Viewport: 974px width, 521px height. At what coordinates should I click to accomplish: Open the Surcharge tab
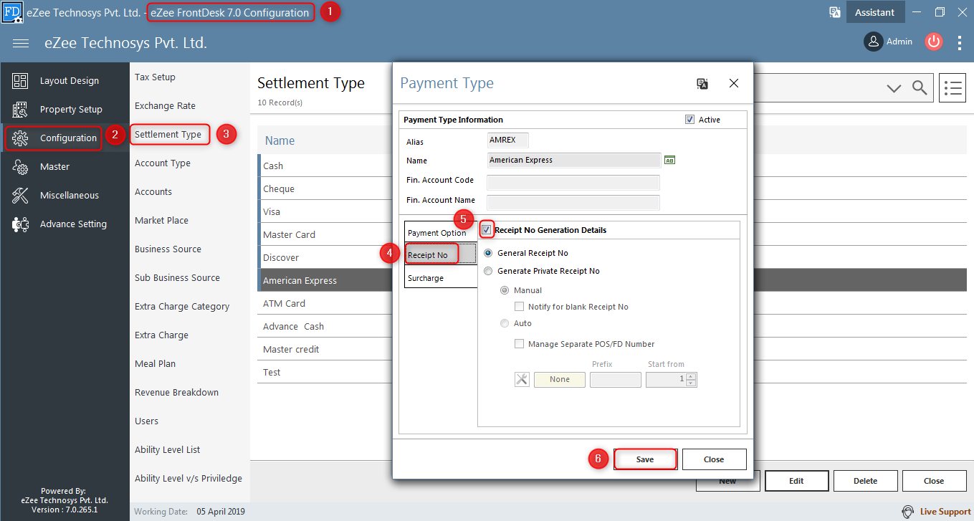click(440, 278)
